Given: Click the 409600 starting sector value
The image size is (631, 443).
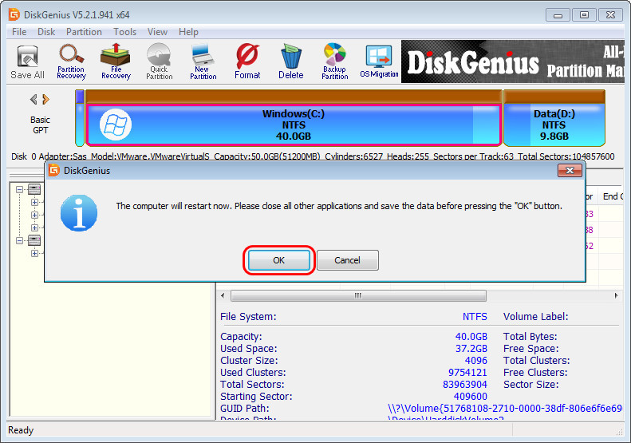Looking at the screenshot, I should pos(471,397).
